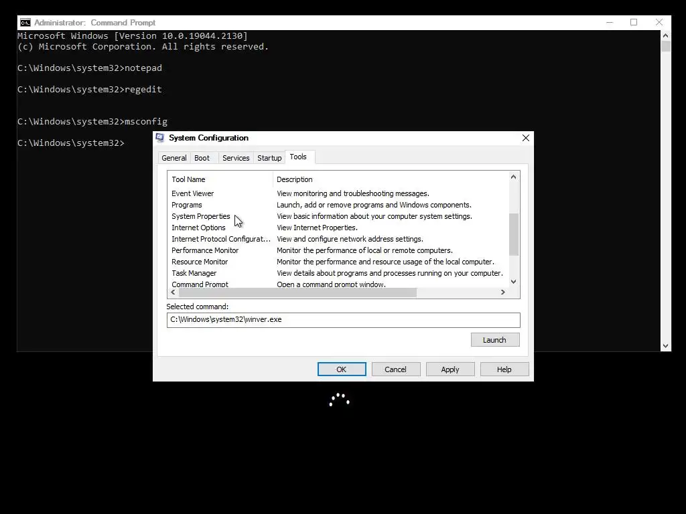Click tools list scroll down arrow
This screenshot has height=514, width=686.
coord(514,282)
